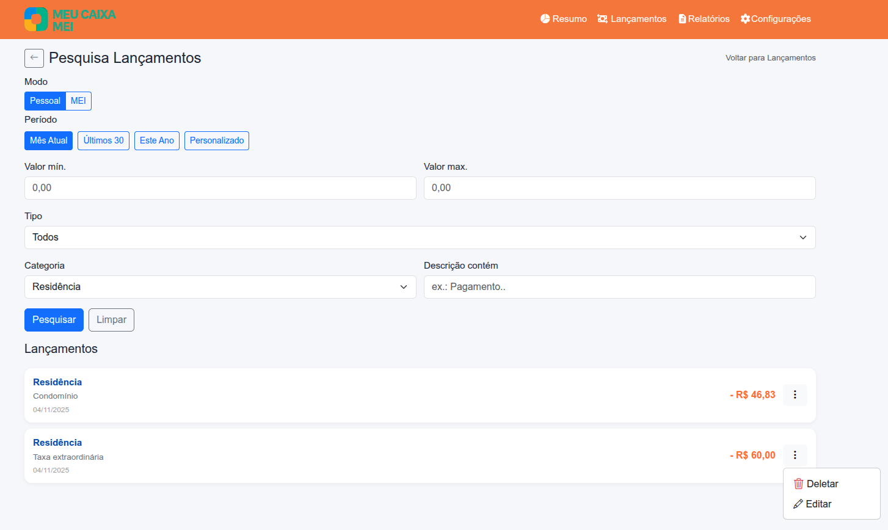Choose the Personalizado period option

point(216,140)
